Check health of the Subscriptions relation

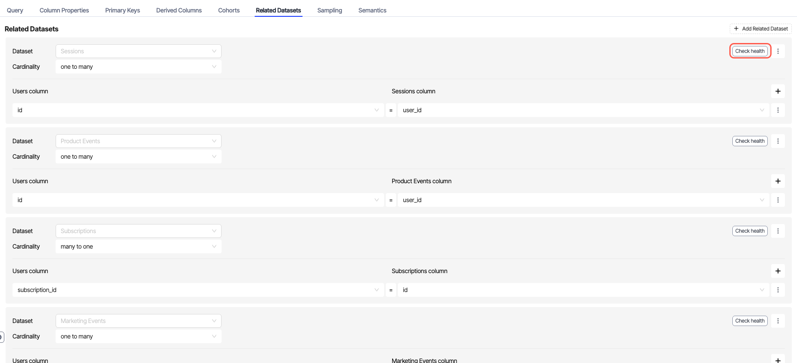[x=750, y=231]
